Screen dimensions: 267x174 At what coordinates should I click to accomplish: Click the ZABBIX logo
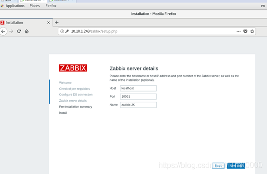pyautogui.click(x=73, y=68)
